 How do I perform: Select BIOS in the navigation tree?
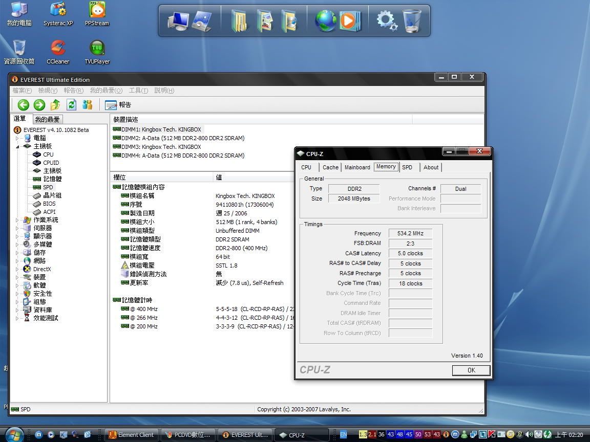tap(49, 204)
